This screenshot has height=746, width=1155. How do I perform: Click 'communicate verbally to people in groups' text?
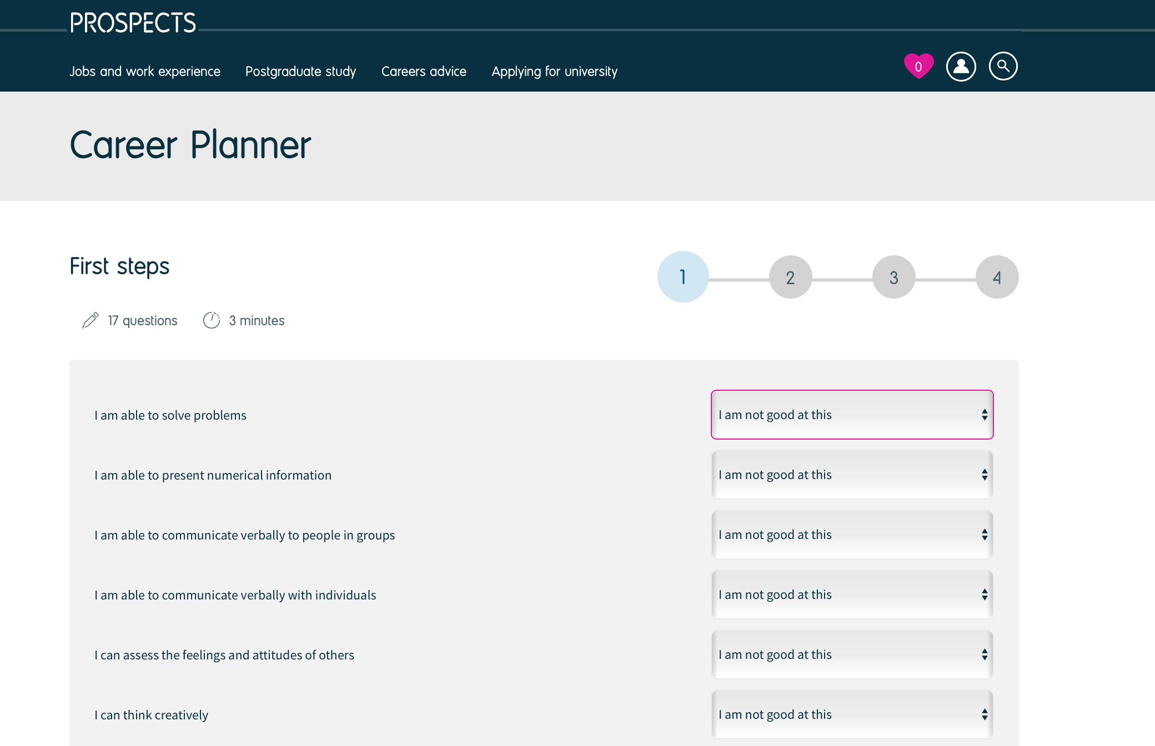point(278,535)
